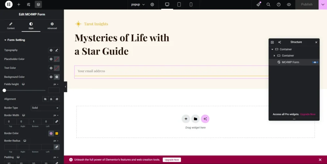This screenshot has width=327, height=164.
Task: Toggle the Structure layers icon in top bar
Action: tap(38, 4)
